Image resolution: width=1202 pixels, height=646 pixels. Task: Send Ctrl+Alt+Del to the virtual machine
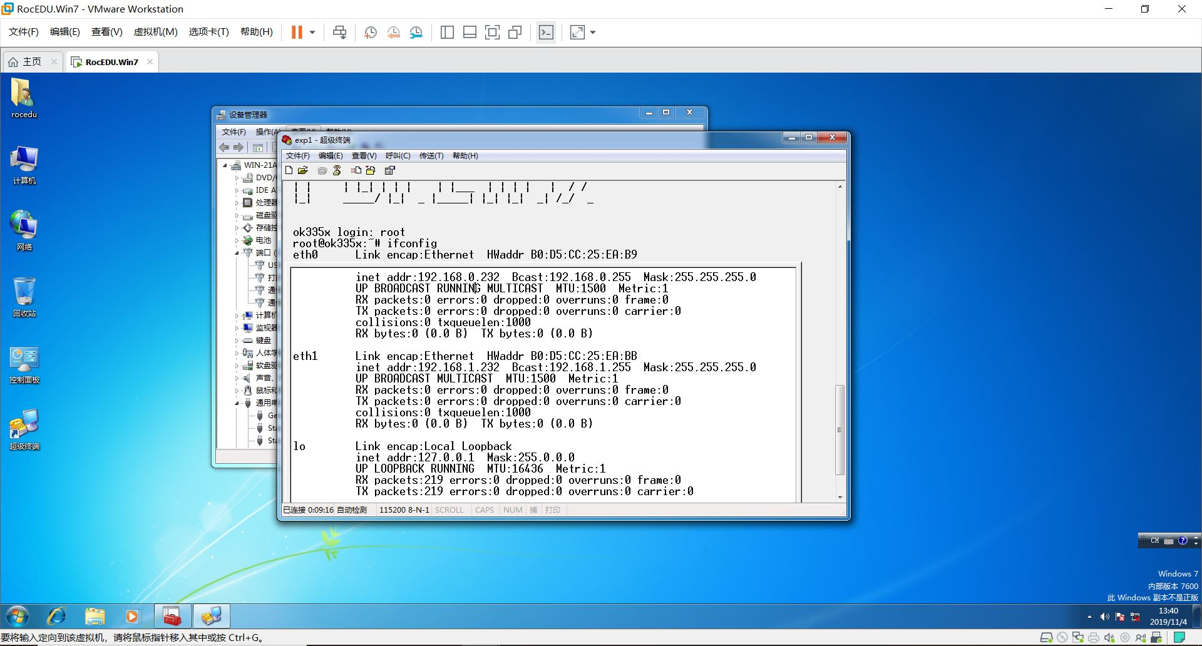point(339,32)
